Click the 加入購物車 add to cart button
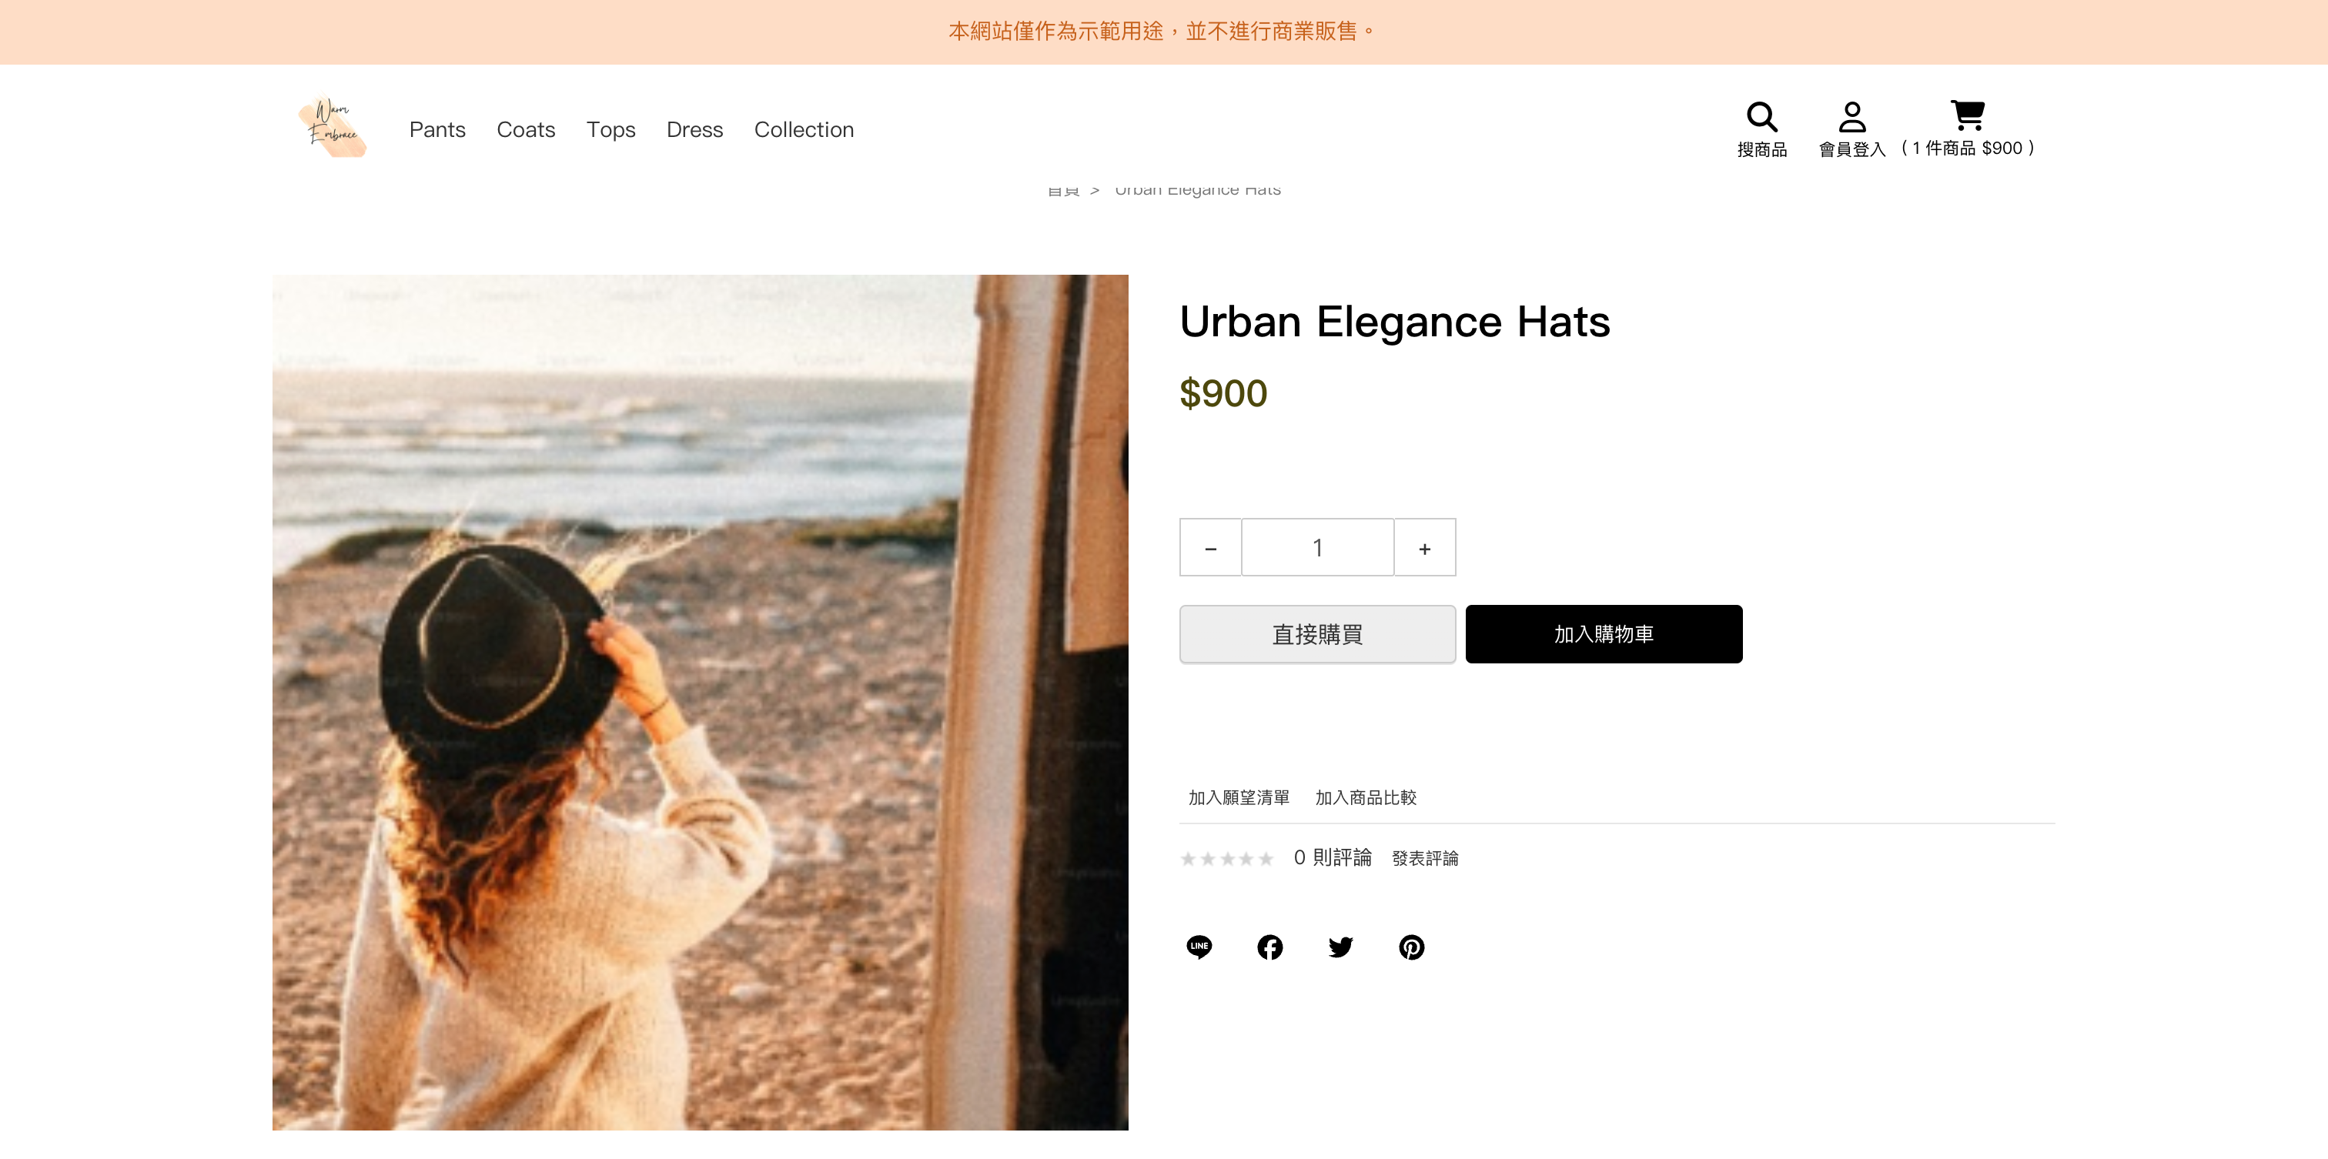This screenshot has height=1159, width=2328. click(1604, 634)
